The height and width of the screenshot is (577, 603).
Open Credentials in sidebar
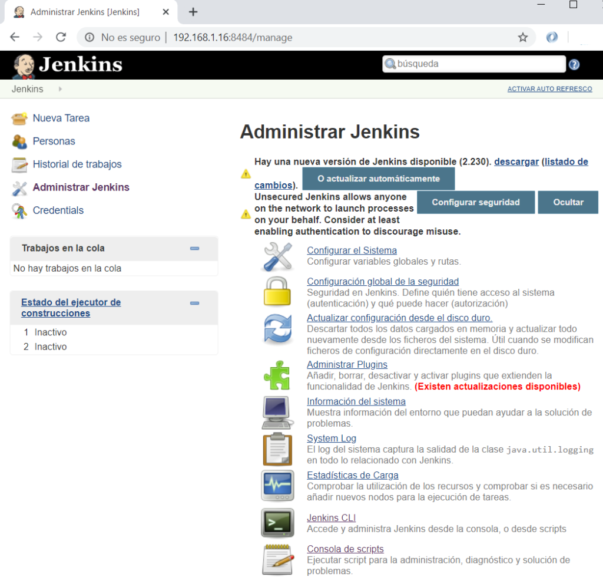click(x=58, y=210)
